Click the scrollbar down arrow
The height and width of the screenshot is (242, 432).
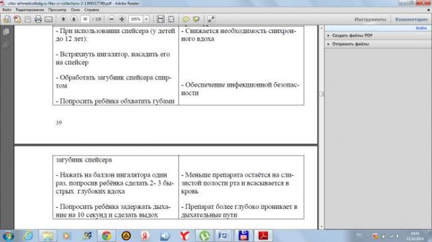(321, 227)
